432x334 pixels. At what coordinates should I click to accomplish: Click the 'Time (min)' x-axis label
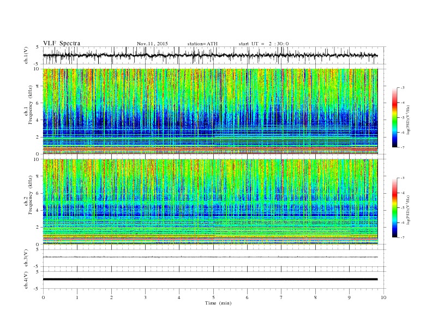pos(218,303)
